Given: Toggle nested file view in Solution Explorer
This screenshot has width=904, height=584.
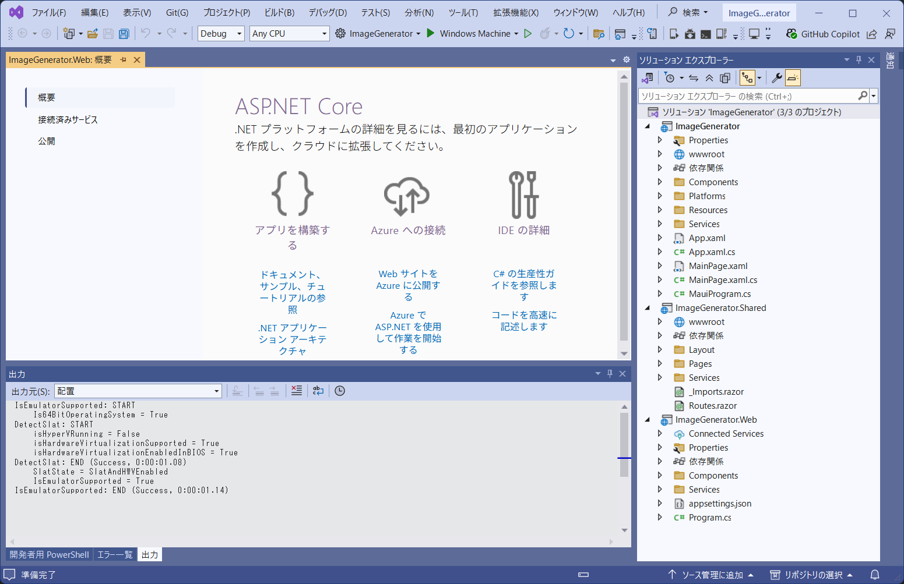Looking at the screenshot, I should [x=747, y=78].
